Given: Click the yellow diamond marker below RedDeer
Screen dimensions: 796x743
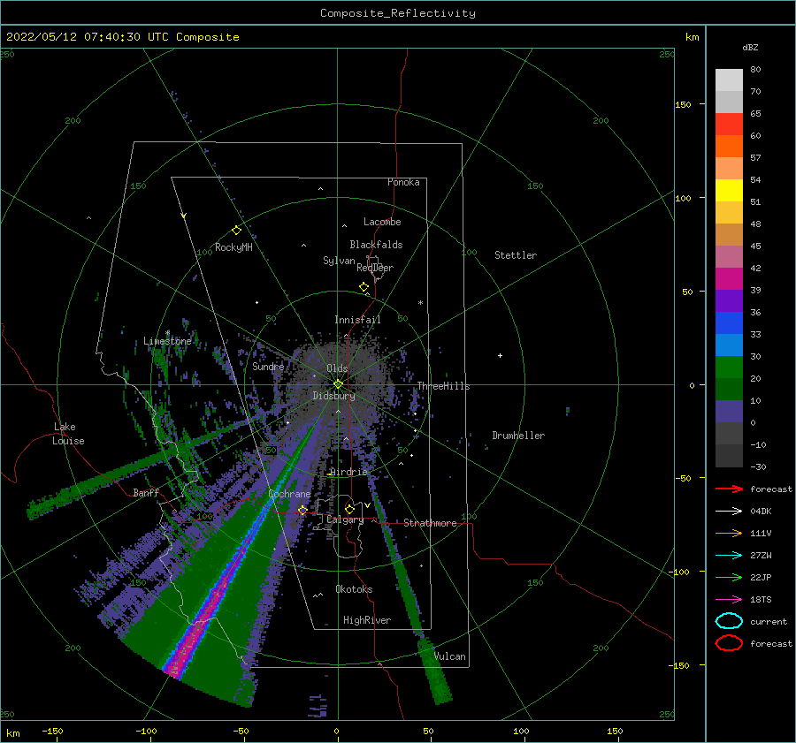Looking at the screenshot, I should [364, 287].
